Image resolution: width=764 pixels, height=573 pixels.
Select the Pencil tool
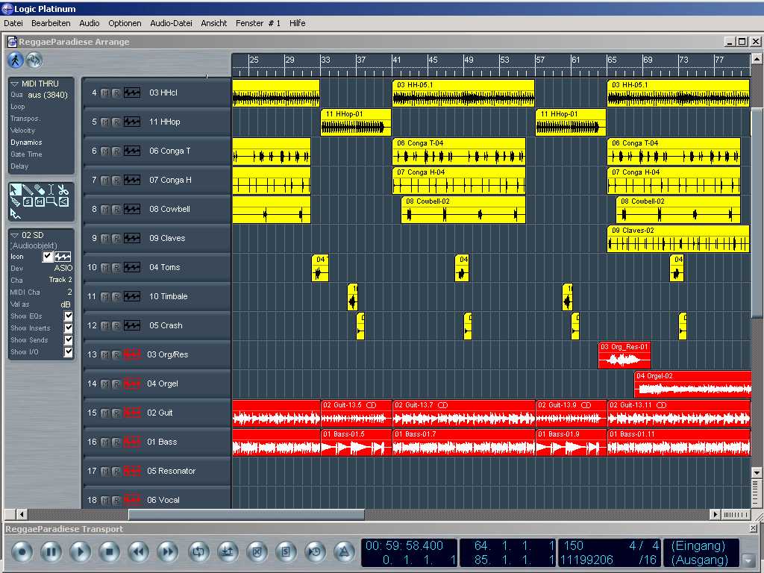pos(28,190)
